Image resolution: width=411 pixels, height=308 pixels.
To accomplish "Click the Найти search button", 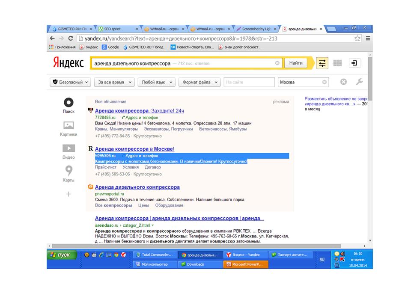I will click(296, 63).
